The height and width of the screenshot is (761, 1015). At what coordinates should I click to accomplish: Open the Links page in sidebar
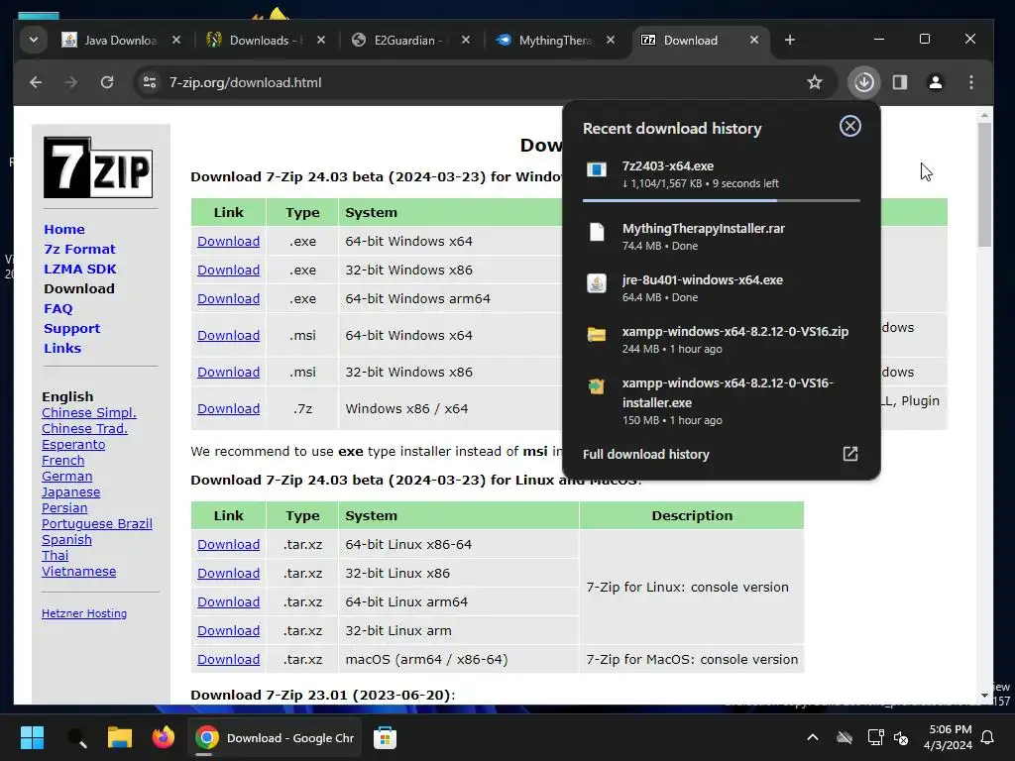62,348
